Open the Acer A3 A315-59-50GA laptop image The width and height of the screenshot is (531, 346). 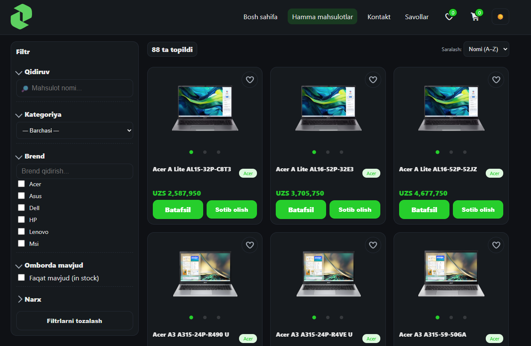pyautogui.click(x=451, y=274)
